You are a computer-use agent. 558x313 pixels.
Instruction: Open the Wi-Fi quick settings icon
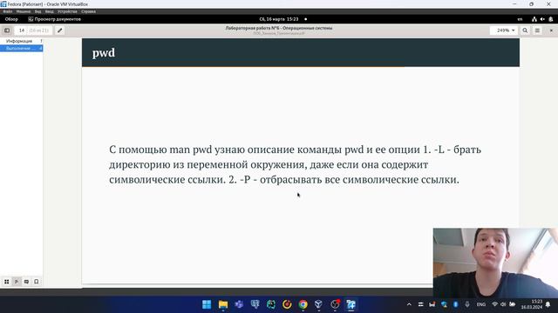[x=494, y=304]
